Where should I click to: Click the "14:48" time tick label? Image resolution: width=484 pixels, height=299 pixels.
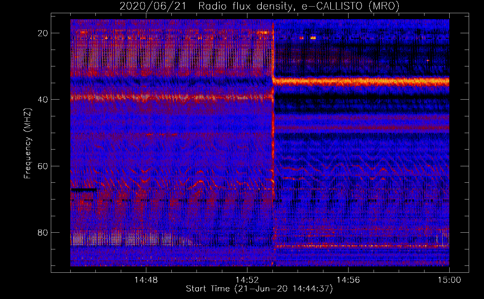click(x=146, y=280)
